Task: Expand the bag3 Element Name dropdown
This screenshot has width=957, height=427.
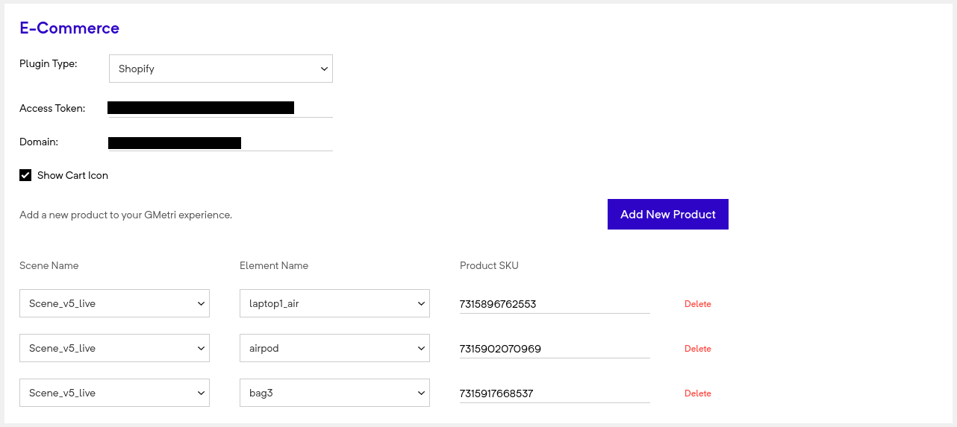Action: pyautogui.click(x=334, y=393)
